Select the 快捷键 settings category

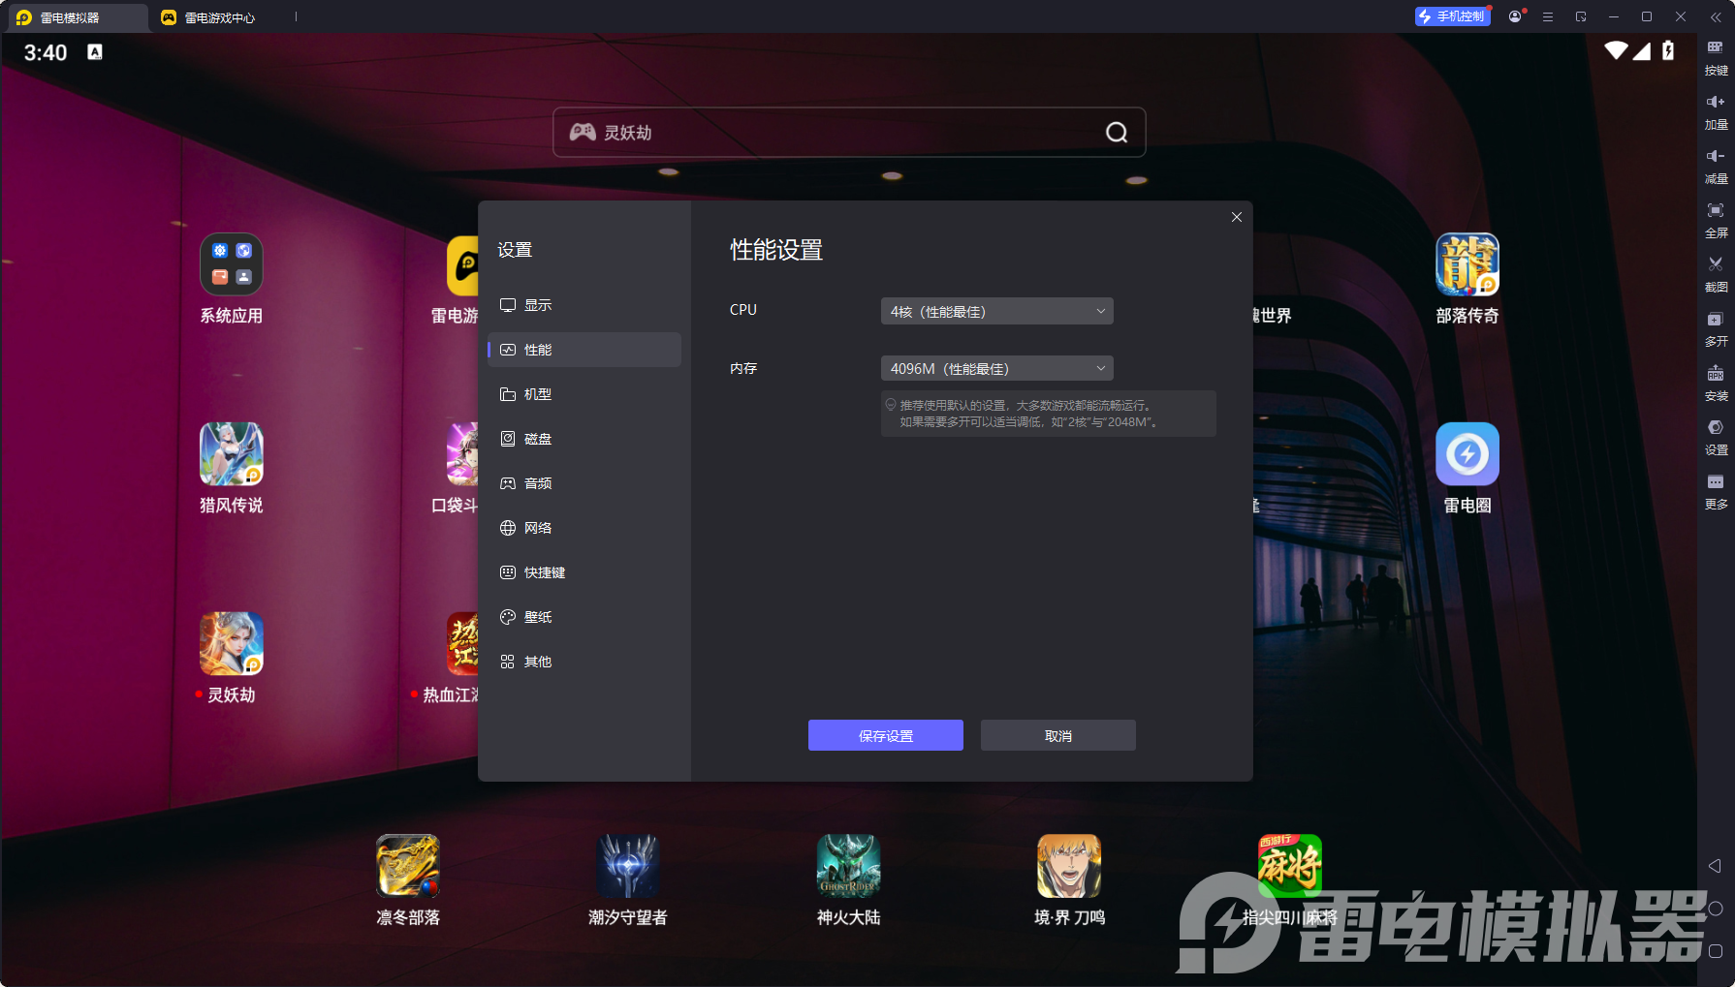pyautogui.click(x=584, y=572)
